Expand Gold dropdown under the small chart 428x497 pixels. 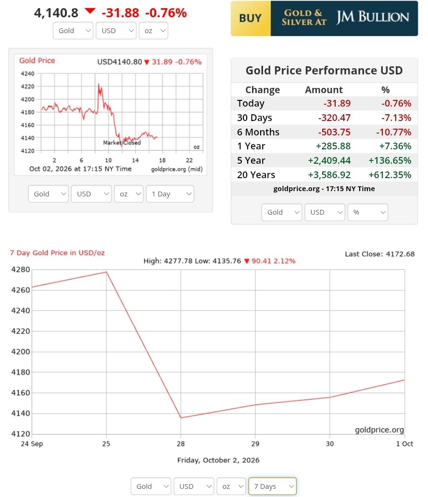pyautogui.click(x=48, y=194)
